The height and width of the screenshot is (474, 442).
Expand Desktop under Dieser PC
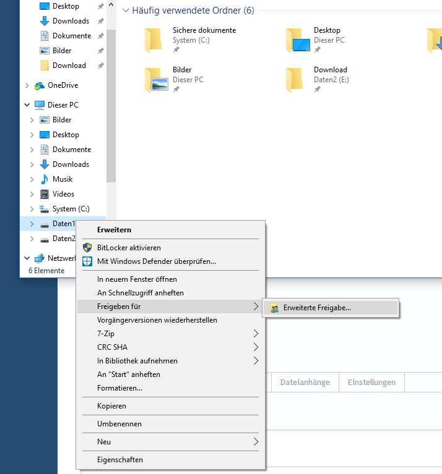coord(32,135)
